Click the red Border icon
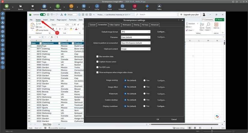This screenshot has height=133, width=248. tap(135, 6)
